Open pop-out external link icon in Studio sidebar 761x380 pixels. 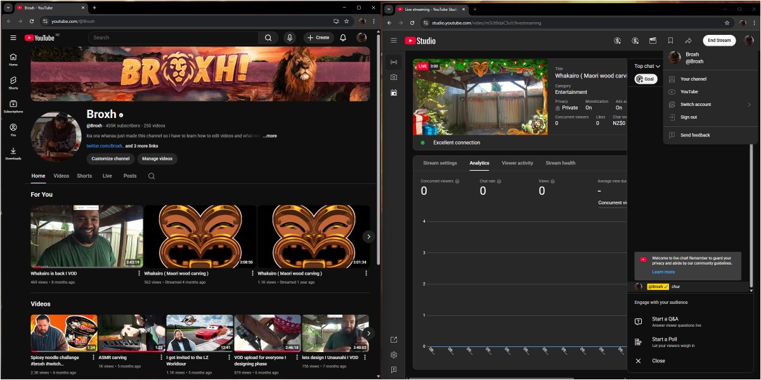pos(394,340)
